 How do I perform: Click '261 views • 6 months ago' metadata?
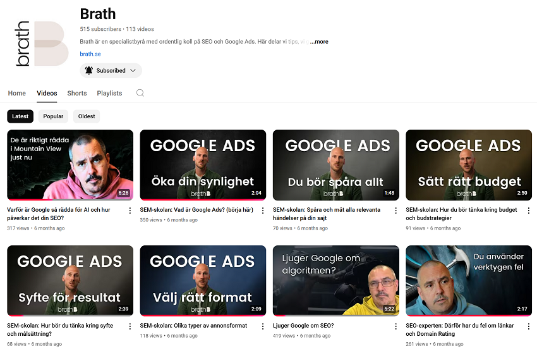pos(435,344)
